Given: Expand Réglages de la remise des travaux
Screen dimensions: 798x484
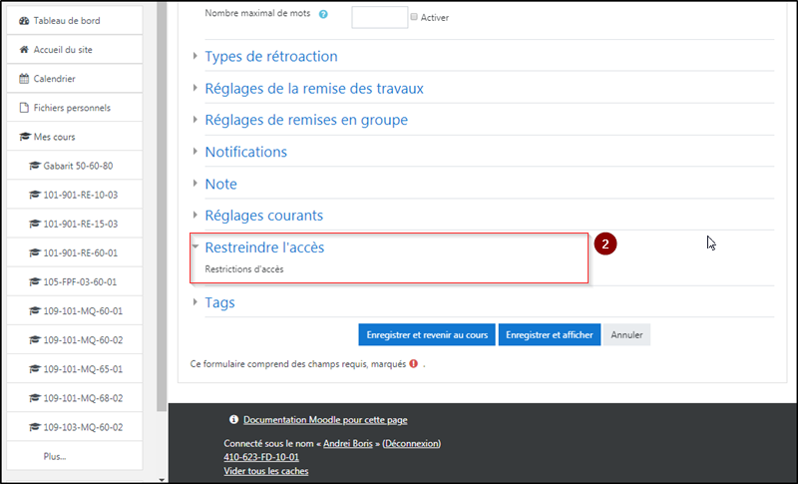Looking at the screenshot, I should [313, 88].
